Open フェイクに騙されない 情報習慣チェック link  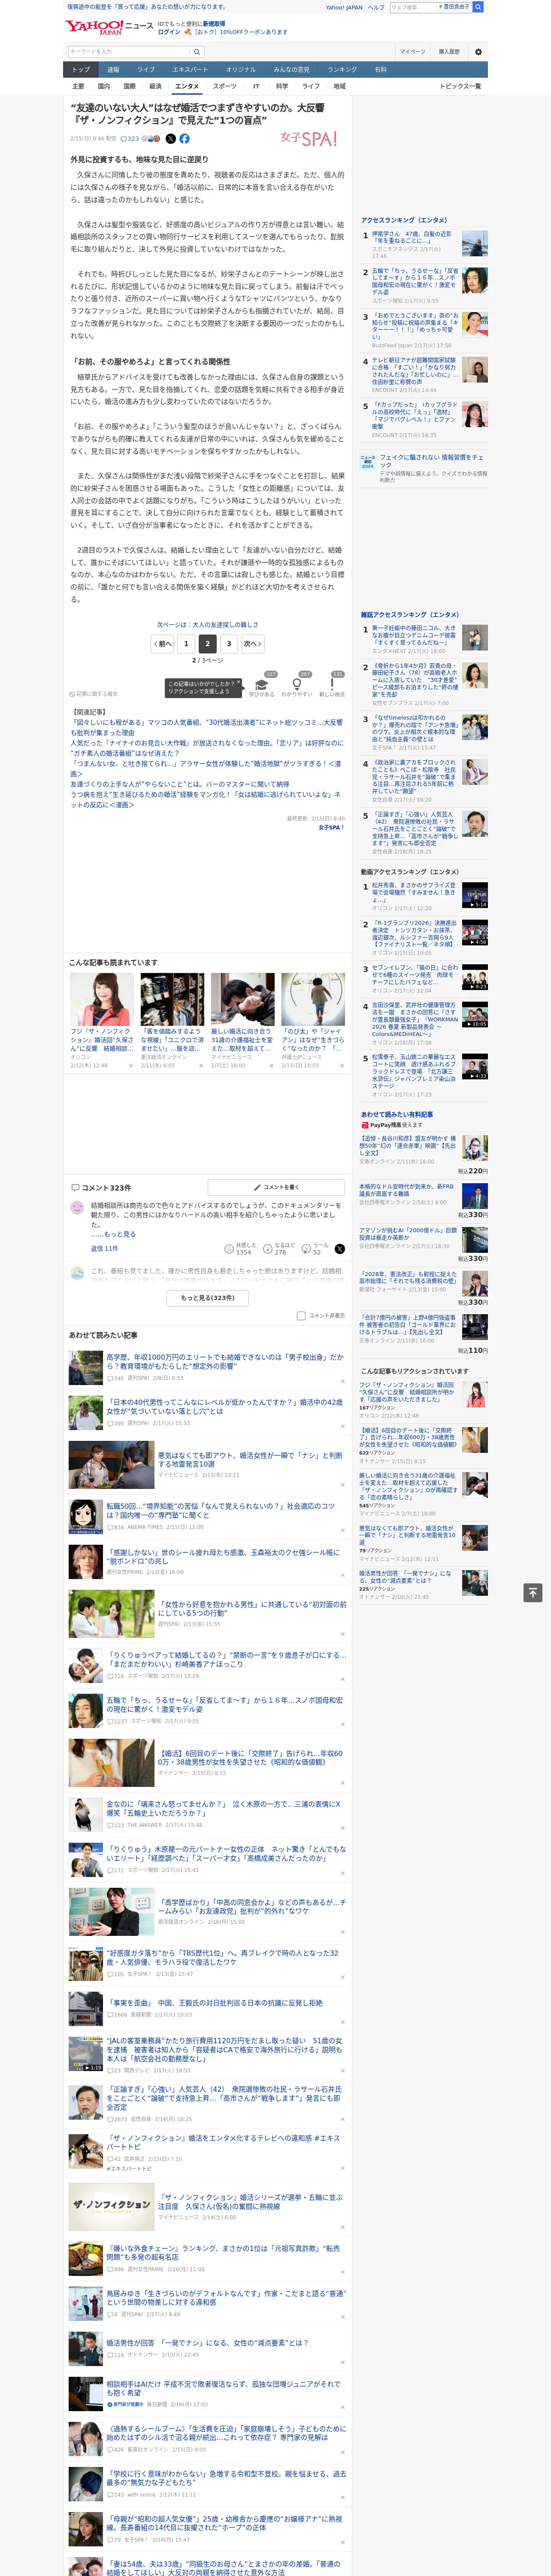click(x=433, y=461)
